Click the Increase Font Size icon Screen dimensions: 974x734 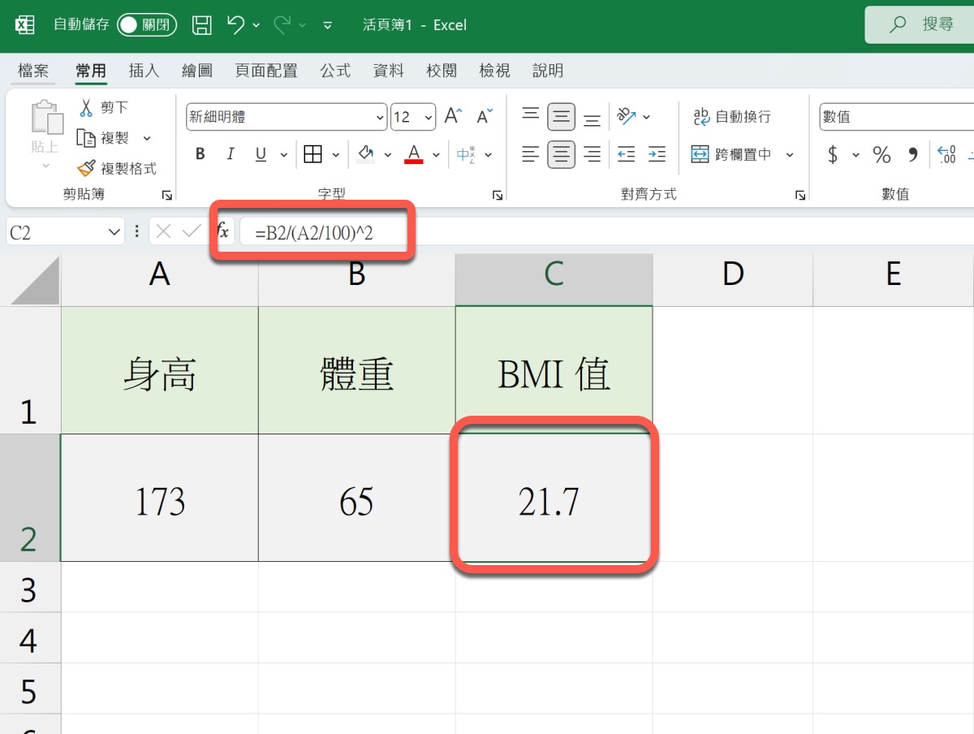[x=453, y=117]
